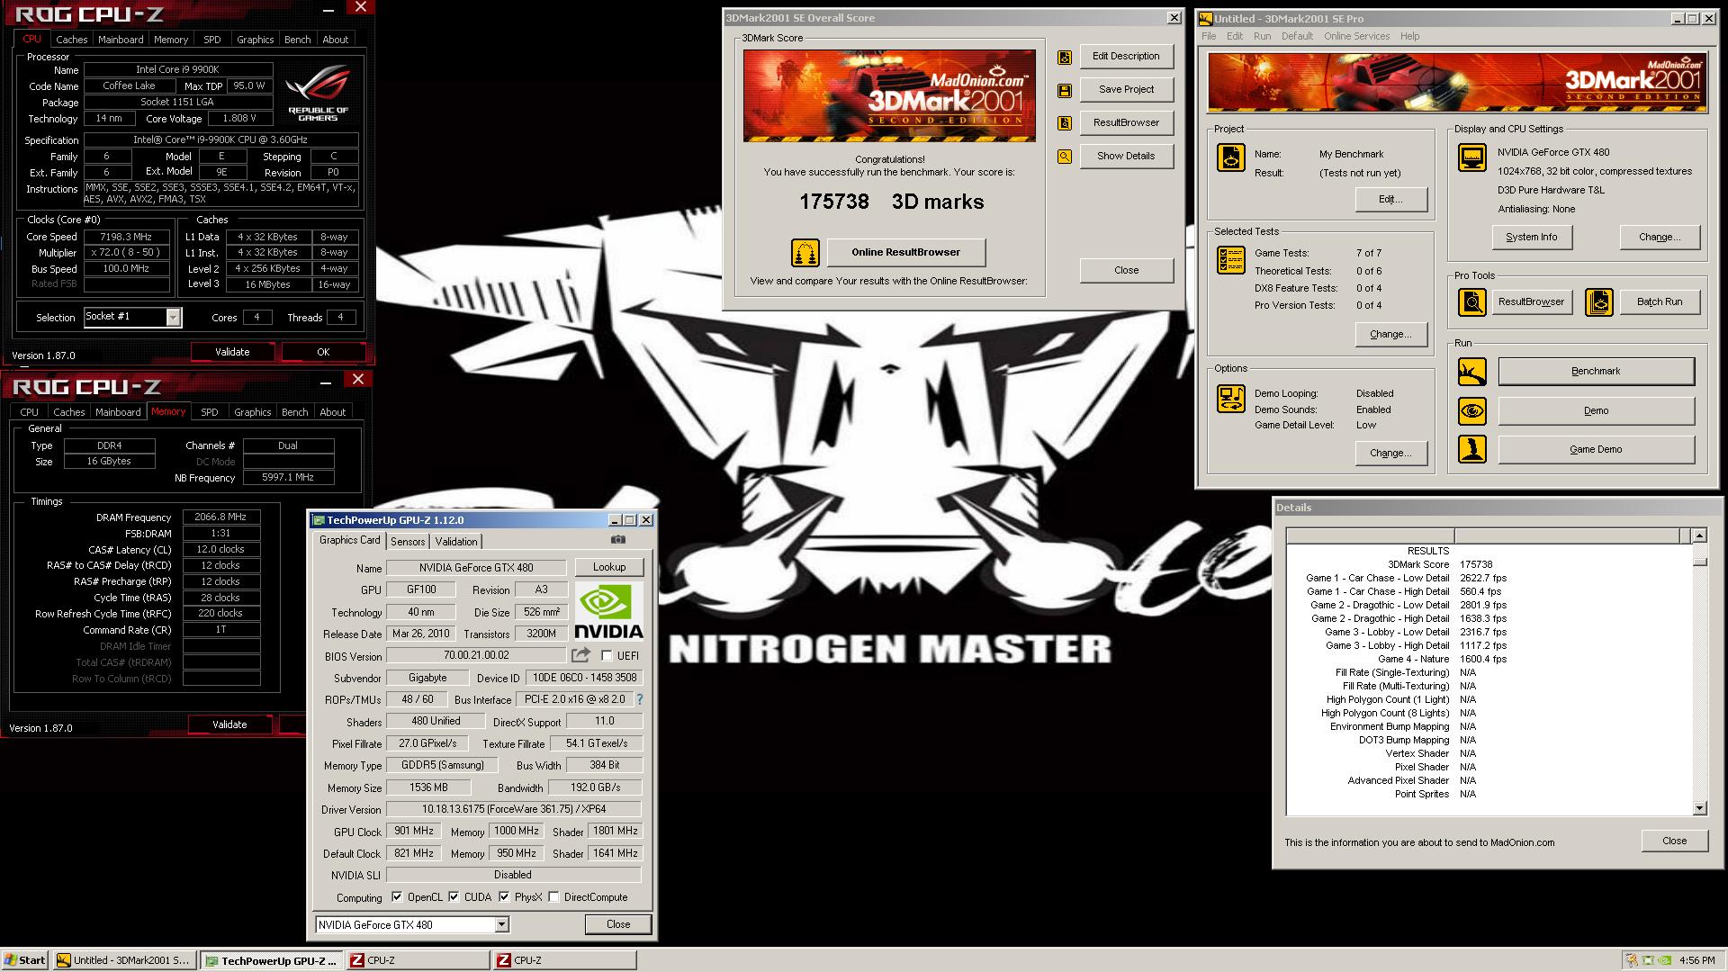Viewport: 1728px width, 972px height.
Task: Toggle the PhysX checkbox
Action: coord(504,897)
